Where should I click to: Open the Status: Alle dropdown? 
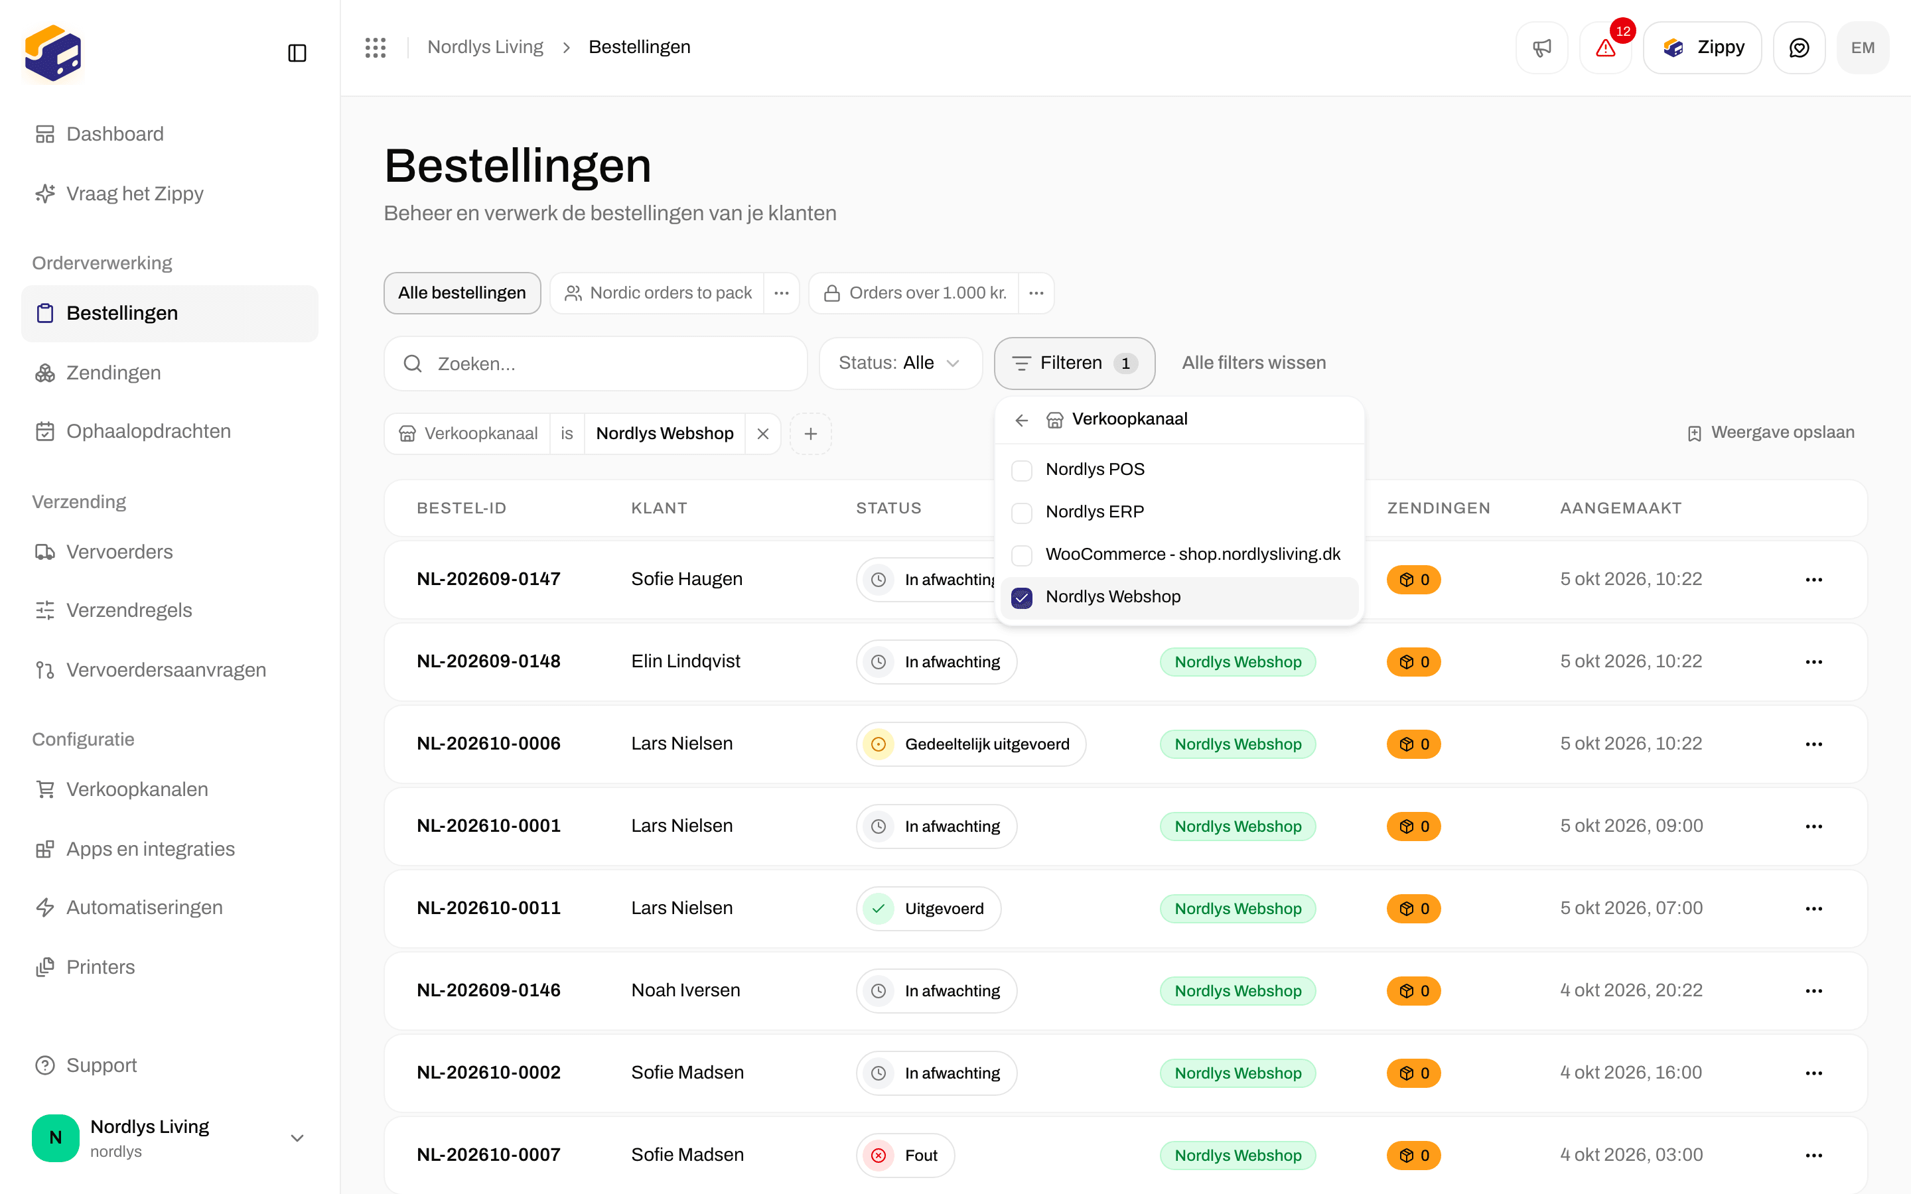(x=900, y=364)
